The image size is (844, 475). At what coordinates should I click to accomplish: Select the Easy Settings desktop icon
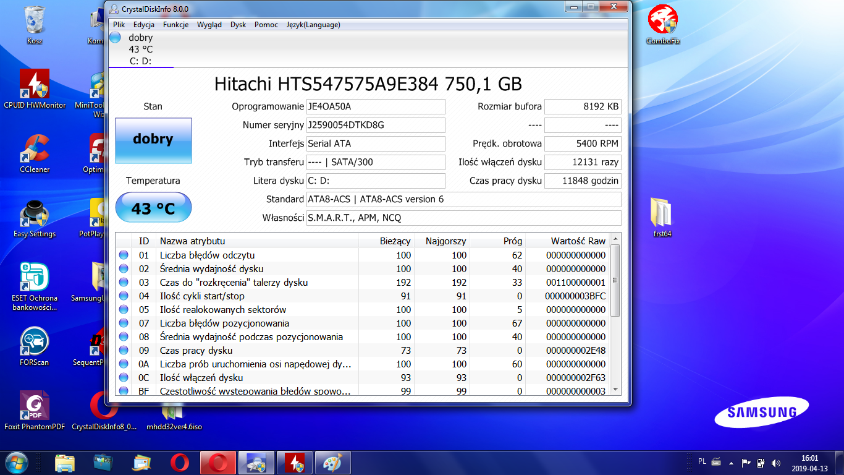click(x=35, y=218)
